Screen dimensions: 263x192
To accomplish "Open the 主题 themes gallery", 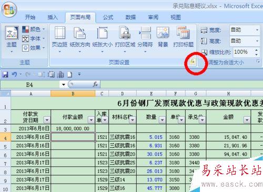I will click(12, 39).
